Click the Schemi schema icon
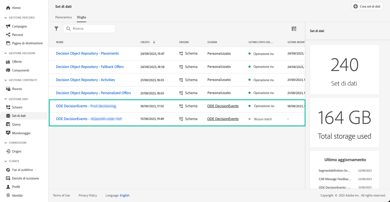Viewport: 390px width, 202px height. click(x=8, y=107)
